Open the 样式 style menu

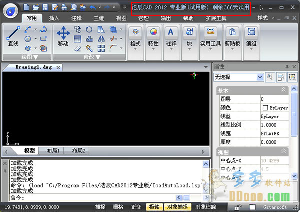coord(265,18)
